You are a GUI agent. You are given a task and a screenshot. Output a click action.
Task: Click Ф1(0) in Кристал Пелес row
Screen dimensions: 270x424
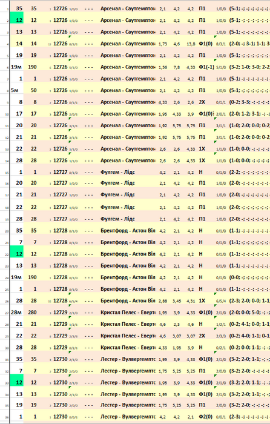click(x=205, y=313)
